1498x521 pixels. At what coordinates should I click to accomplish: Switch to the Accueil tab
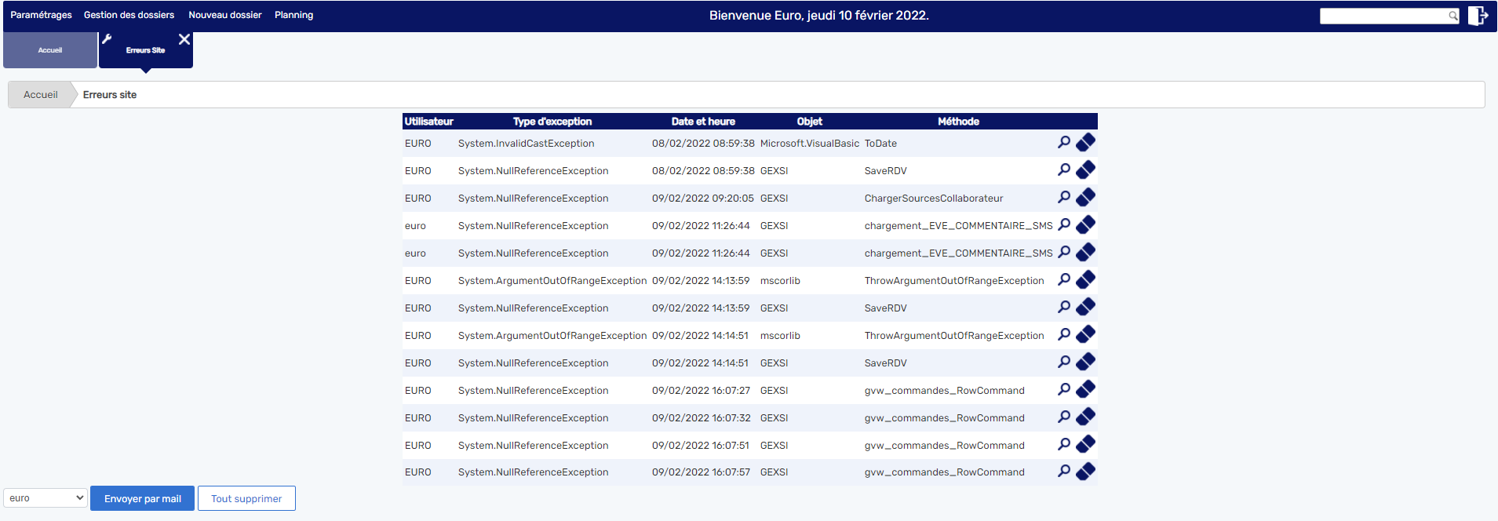point(50,50)
